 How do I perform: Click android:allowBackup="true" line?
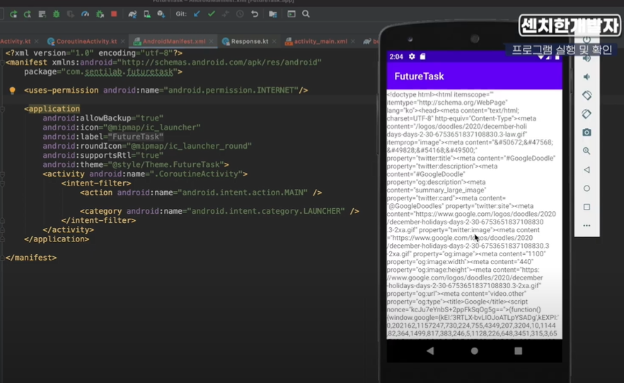pos(103,118)
